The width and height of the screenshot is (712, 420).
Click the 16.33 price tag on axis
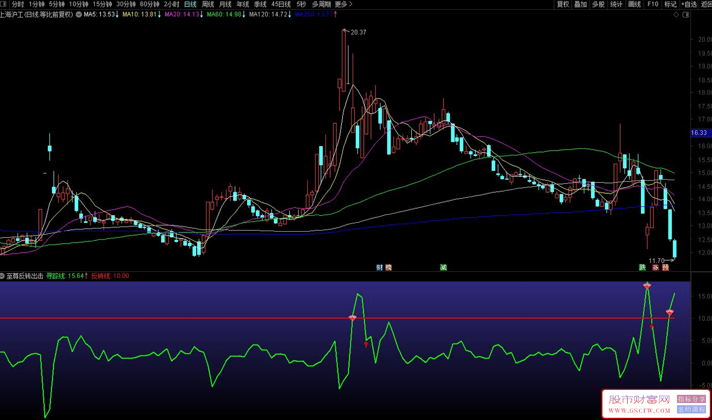[x=700, y=133]
